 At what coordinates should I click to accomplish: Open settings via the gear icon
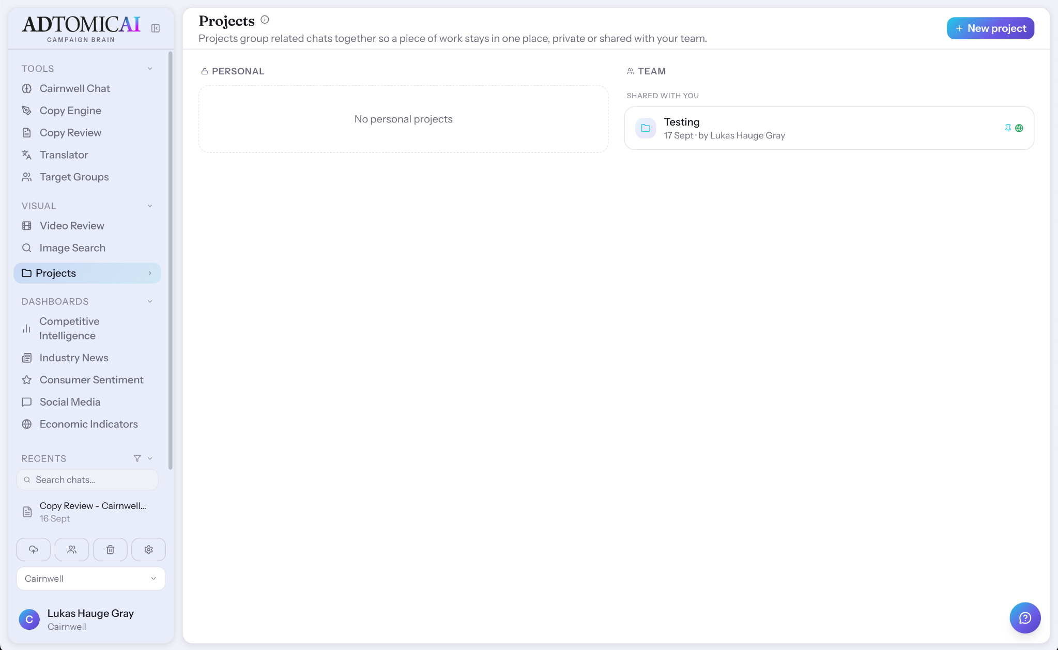click(149, 549)
